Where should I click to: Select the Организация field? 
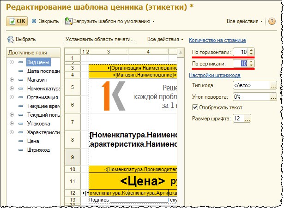coord(42,97)
